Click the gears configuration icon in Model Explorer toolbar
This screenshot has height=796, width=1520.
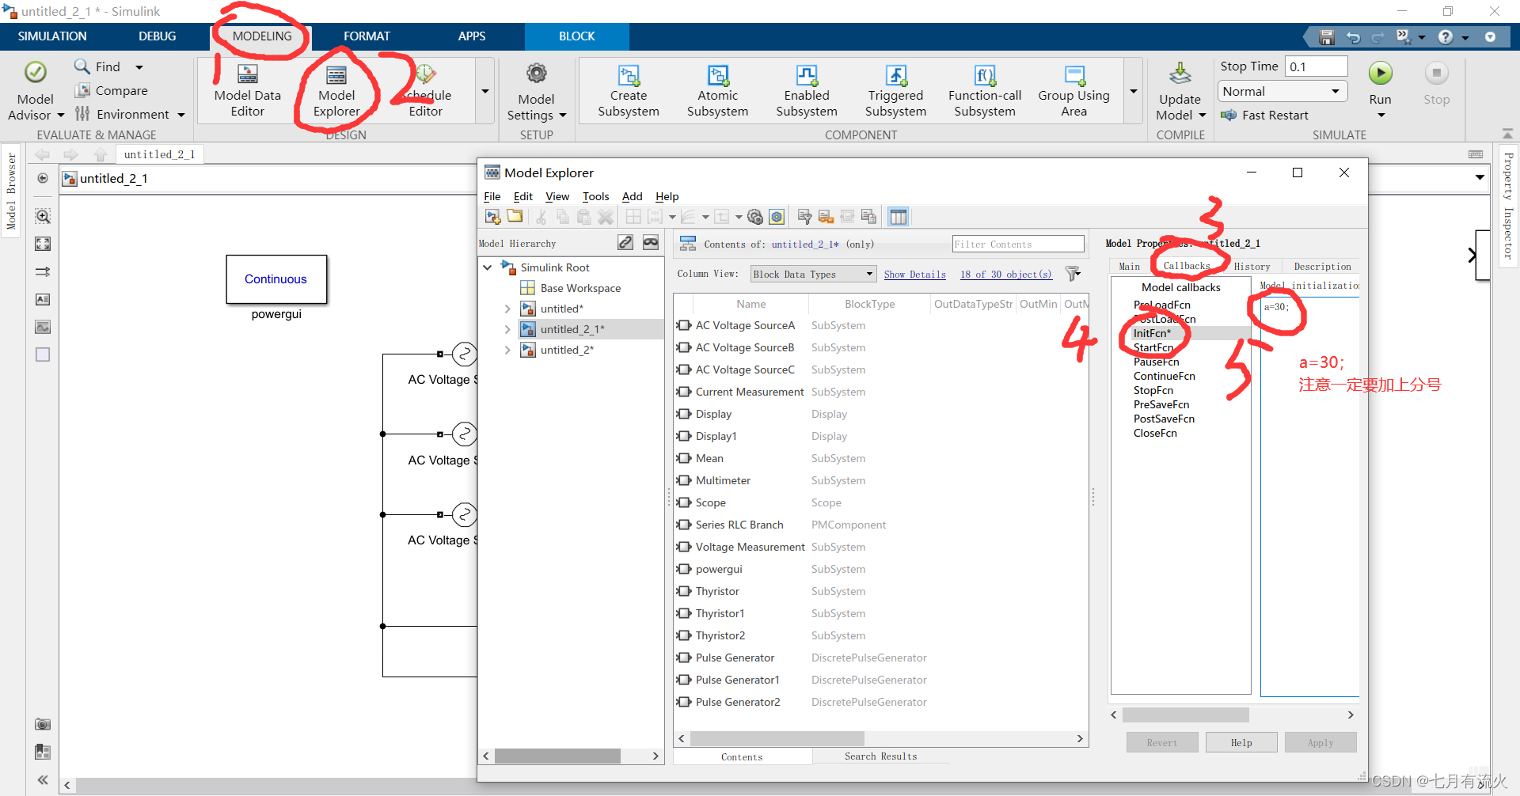pos(755,217)
